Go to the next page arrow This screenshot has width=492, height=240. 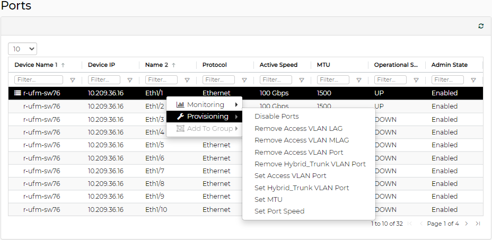coord(467,224)
